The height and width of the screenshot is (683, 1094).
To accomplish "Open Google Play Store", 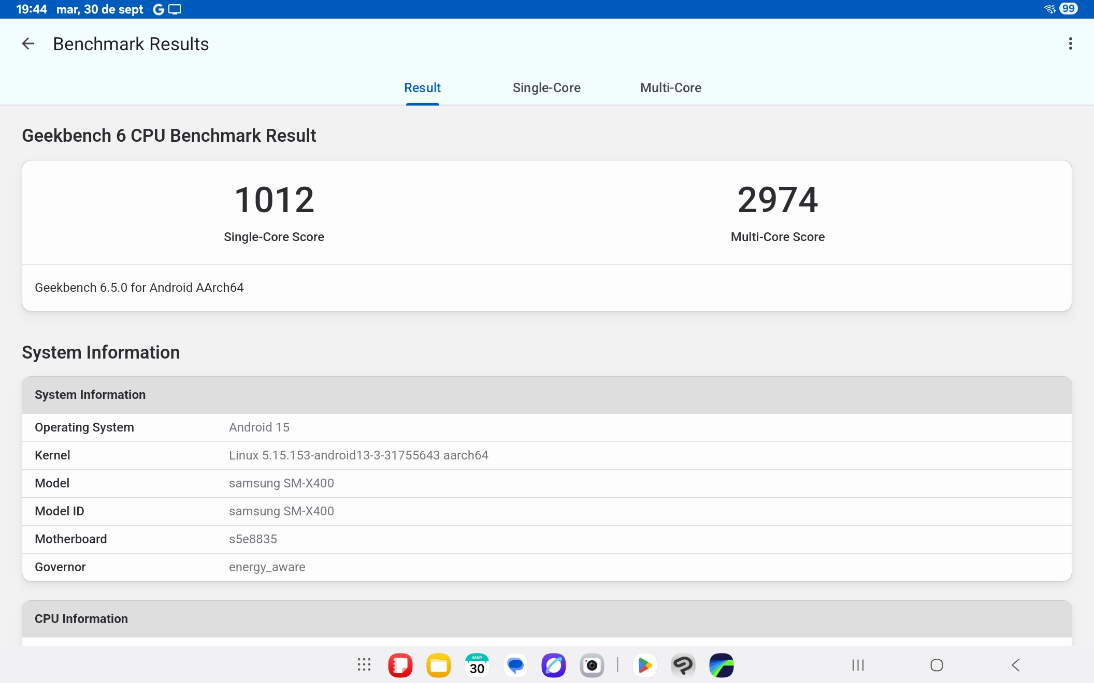I will click(x=645, y=665).
